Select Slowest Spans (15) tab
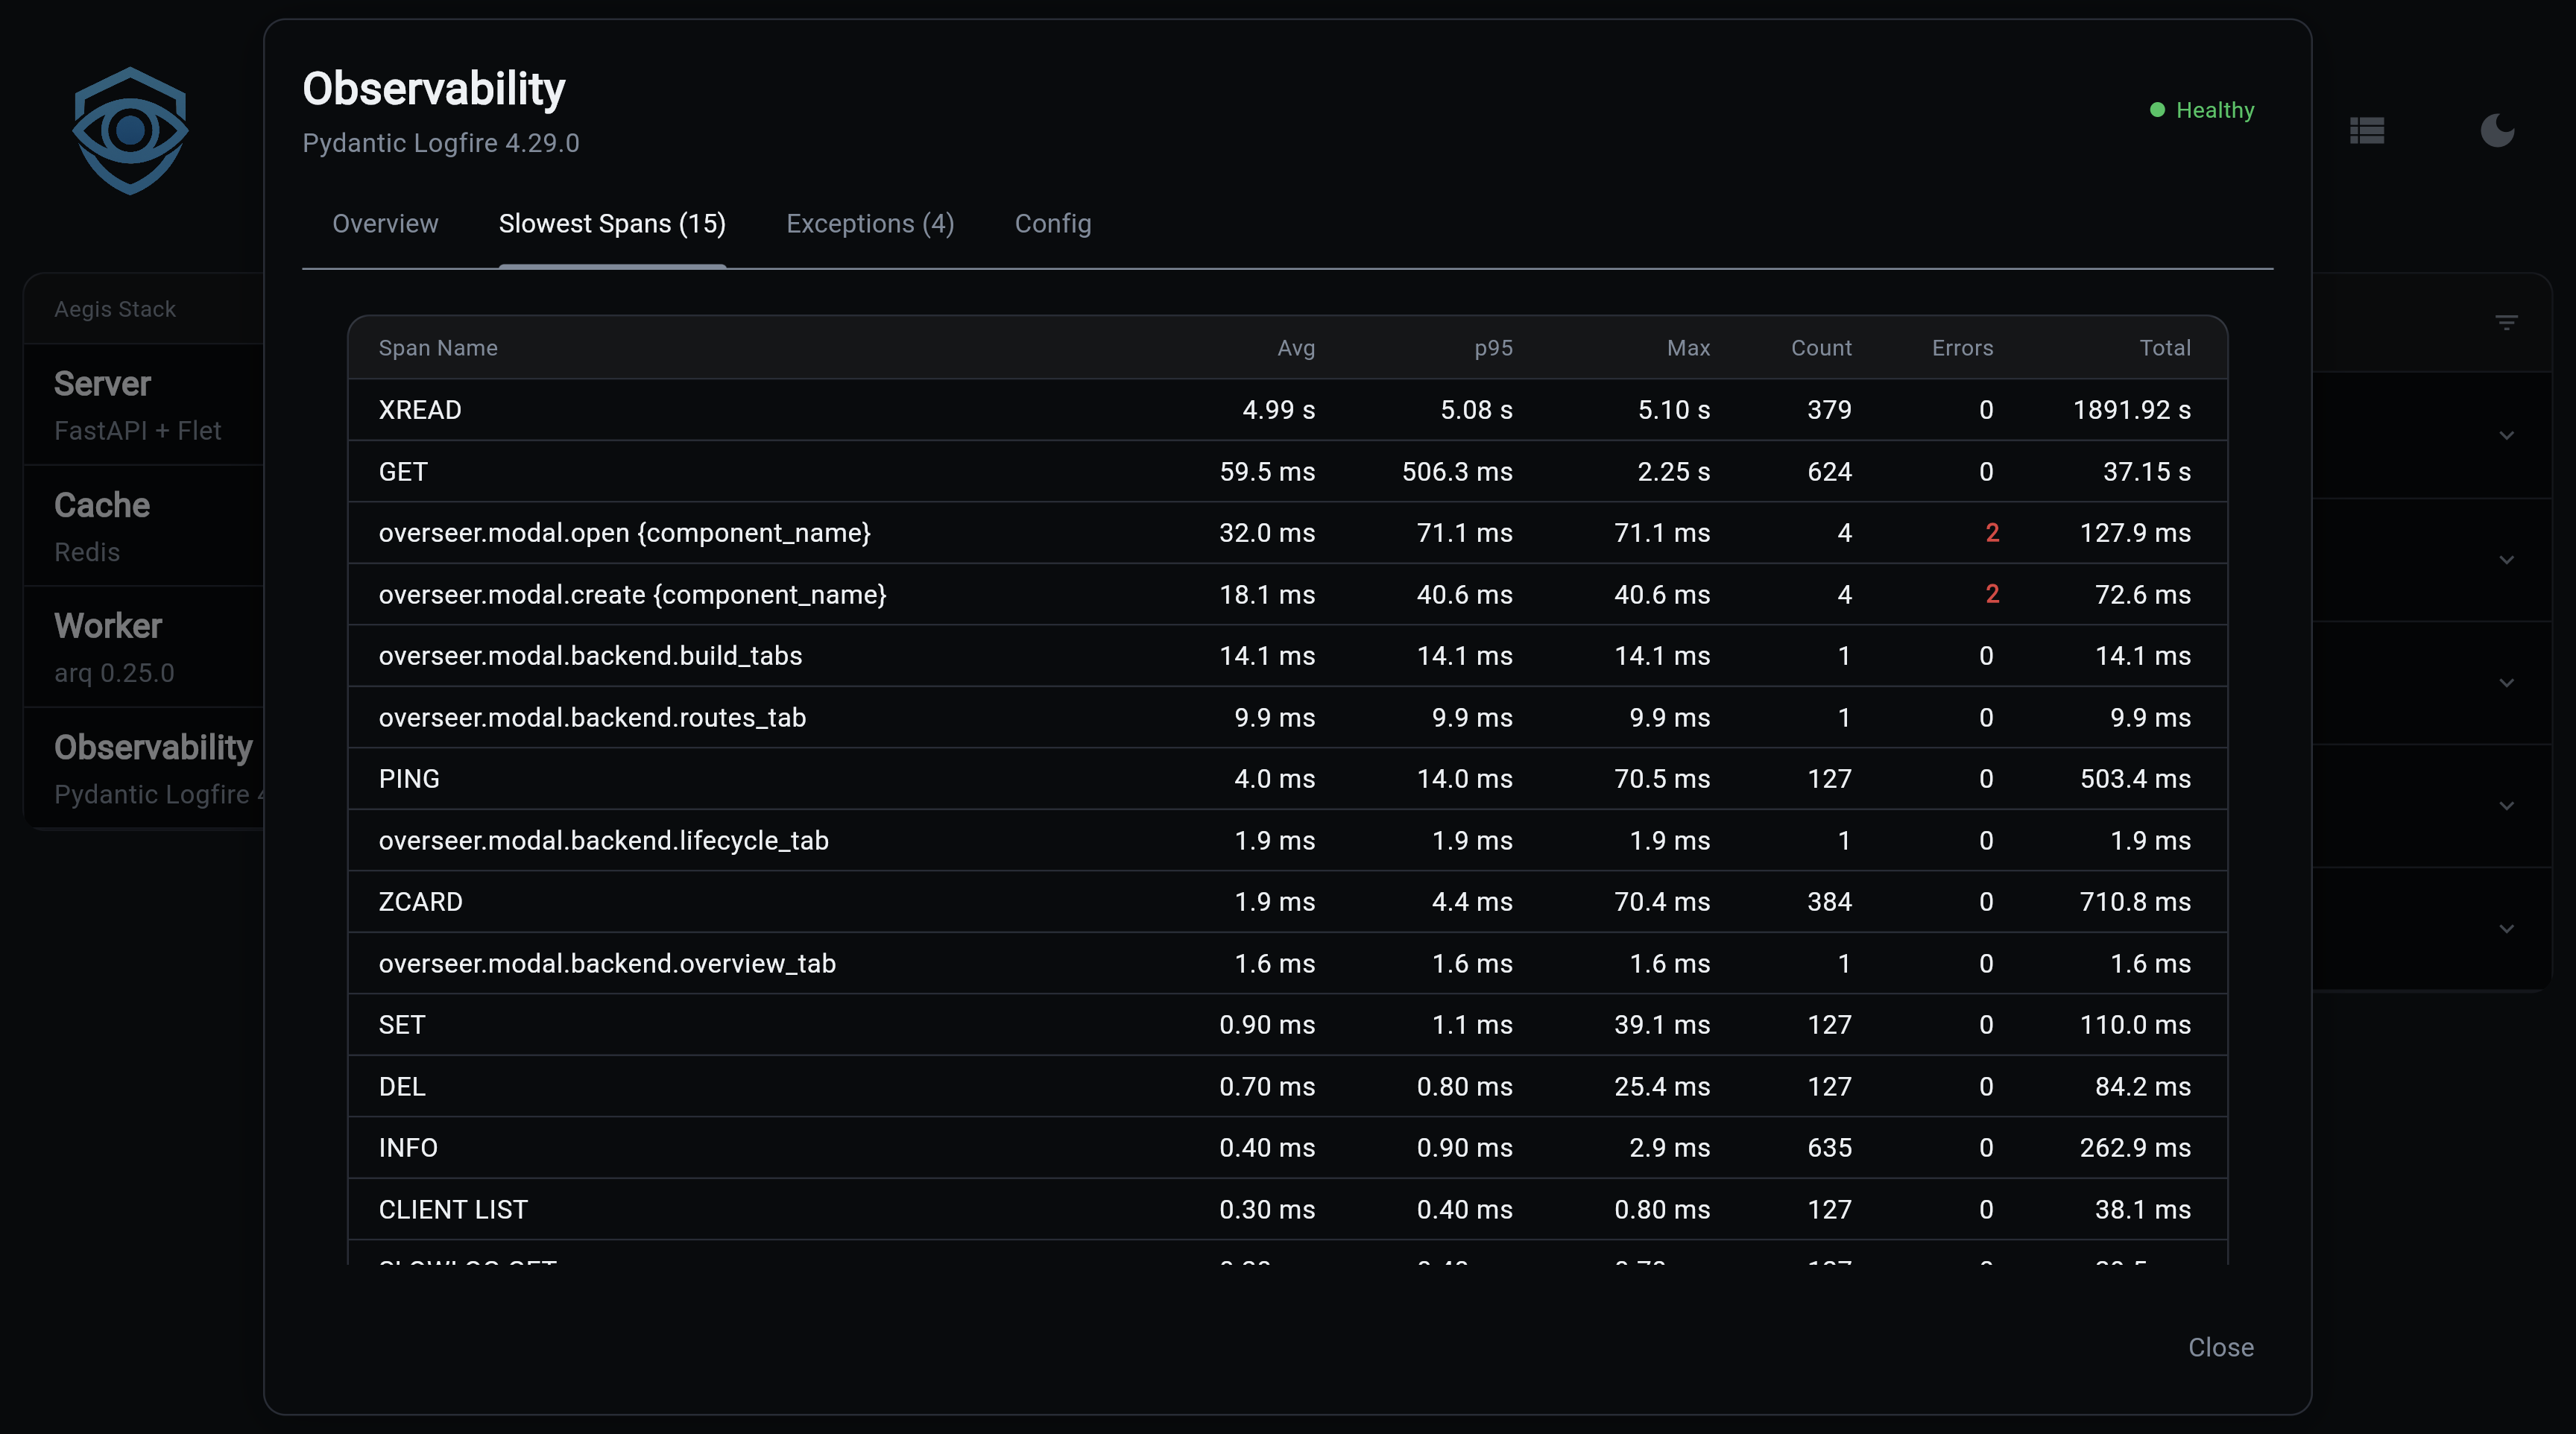 [612, 223]
